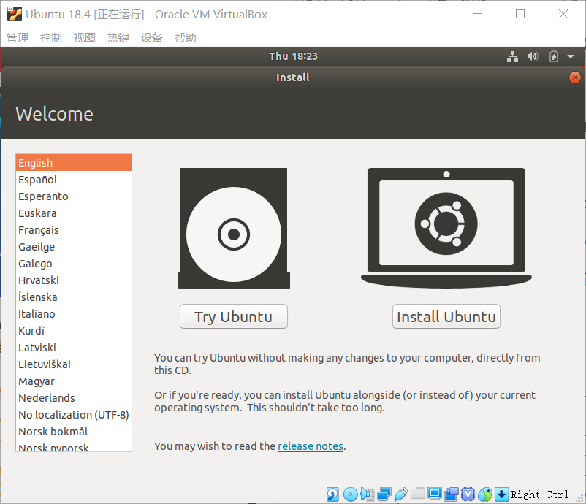Click the hard disk activity status icon
Screen dimensions: 586x504
point(332,495)
